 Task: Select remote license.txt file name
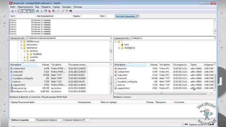(122, 78)
